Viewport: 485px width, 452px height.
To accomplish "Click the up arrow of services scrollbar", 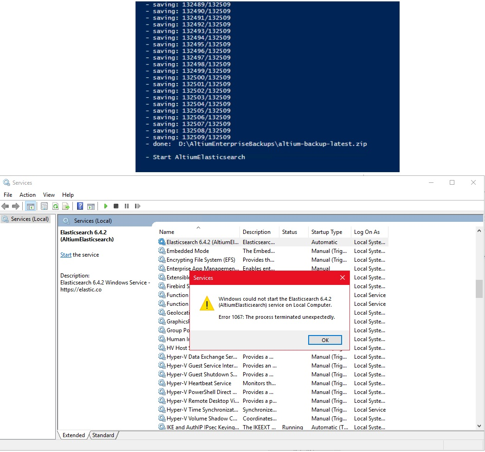I will tap(479, 231).
